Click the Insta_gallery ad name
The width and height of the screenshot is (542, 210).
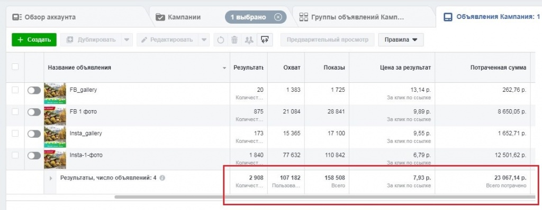(x=86, y=133)
